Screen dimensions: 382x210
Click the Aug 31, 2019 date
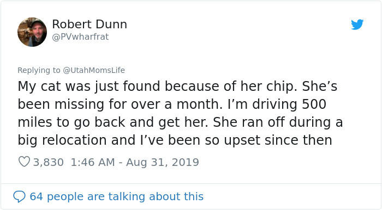coord(163,162)
